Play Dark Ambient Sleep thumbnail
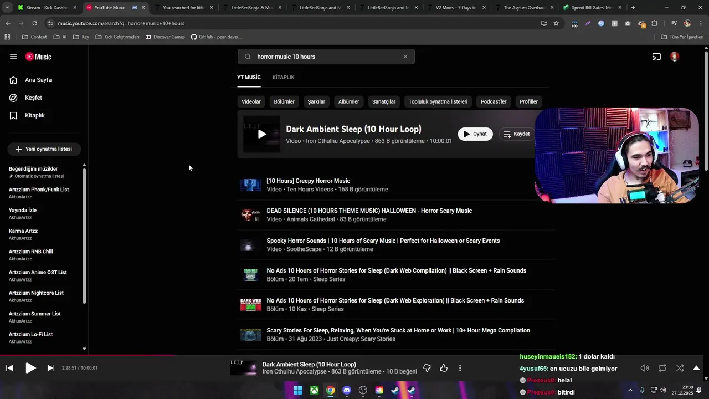This screenshot has width=709, height=399. coord(262,134)
